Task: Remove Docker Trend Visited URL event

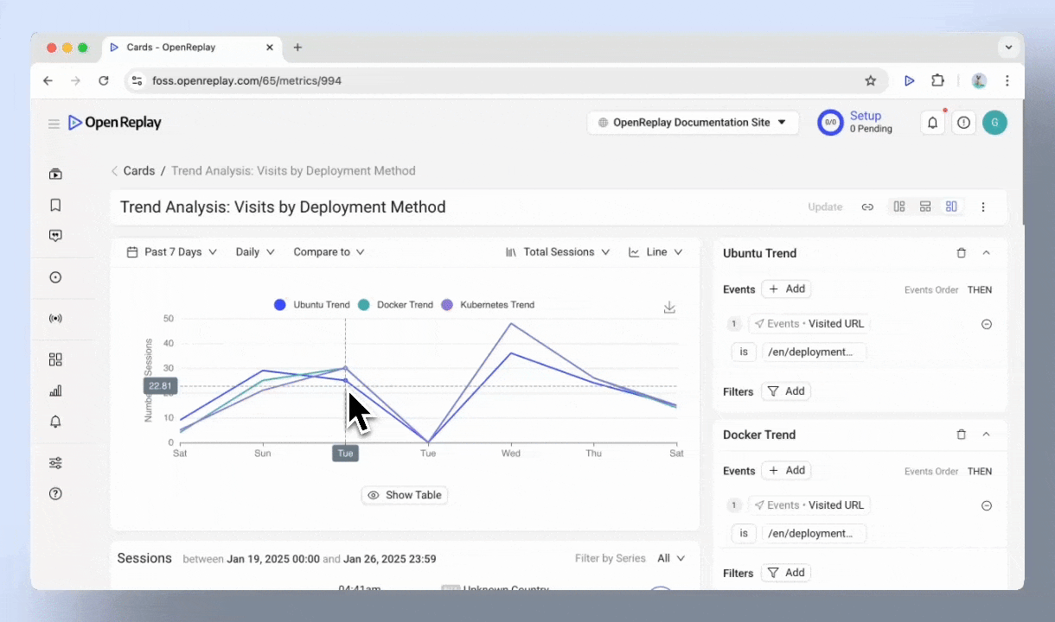Action: click(x=986, y=505)
